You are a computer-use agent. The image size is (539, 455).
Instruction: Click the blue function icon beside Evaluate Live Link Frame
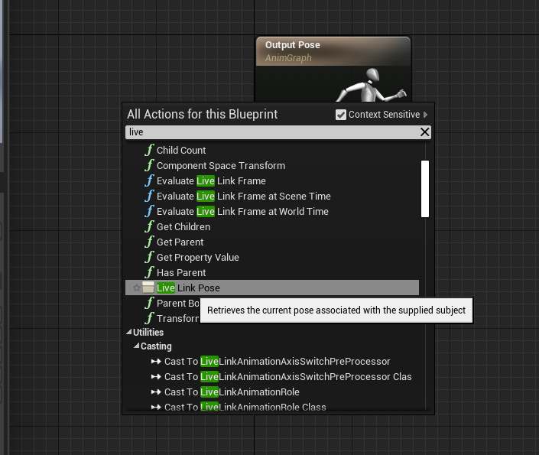click(x=149, y=181)
